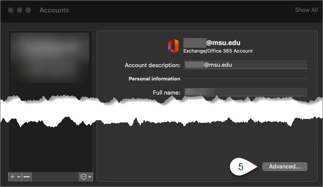Click the Accounts window title
The width and height of the screenshot is (323, 187).
tap(54, 10)
